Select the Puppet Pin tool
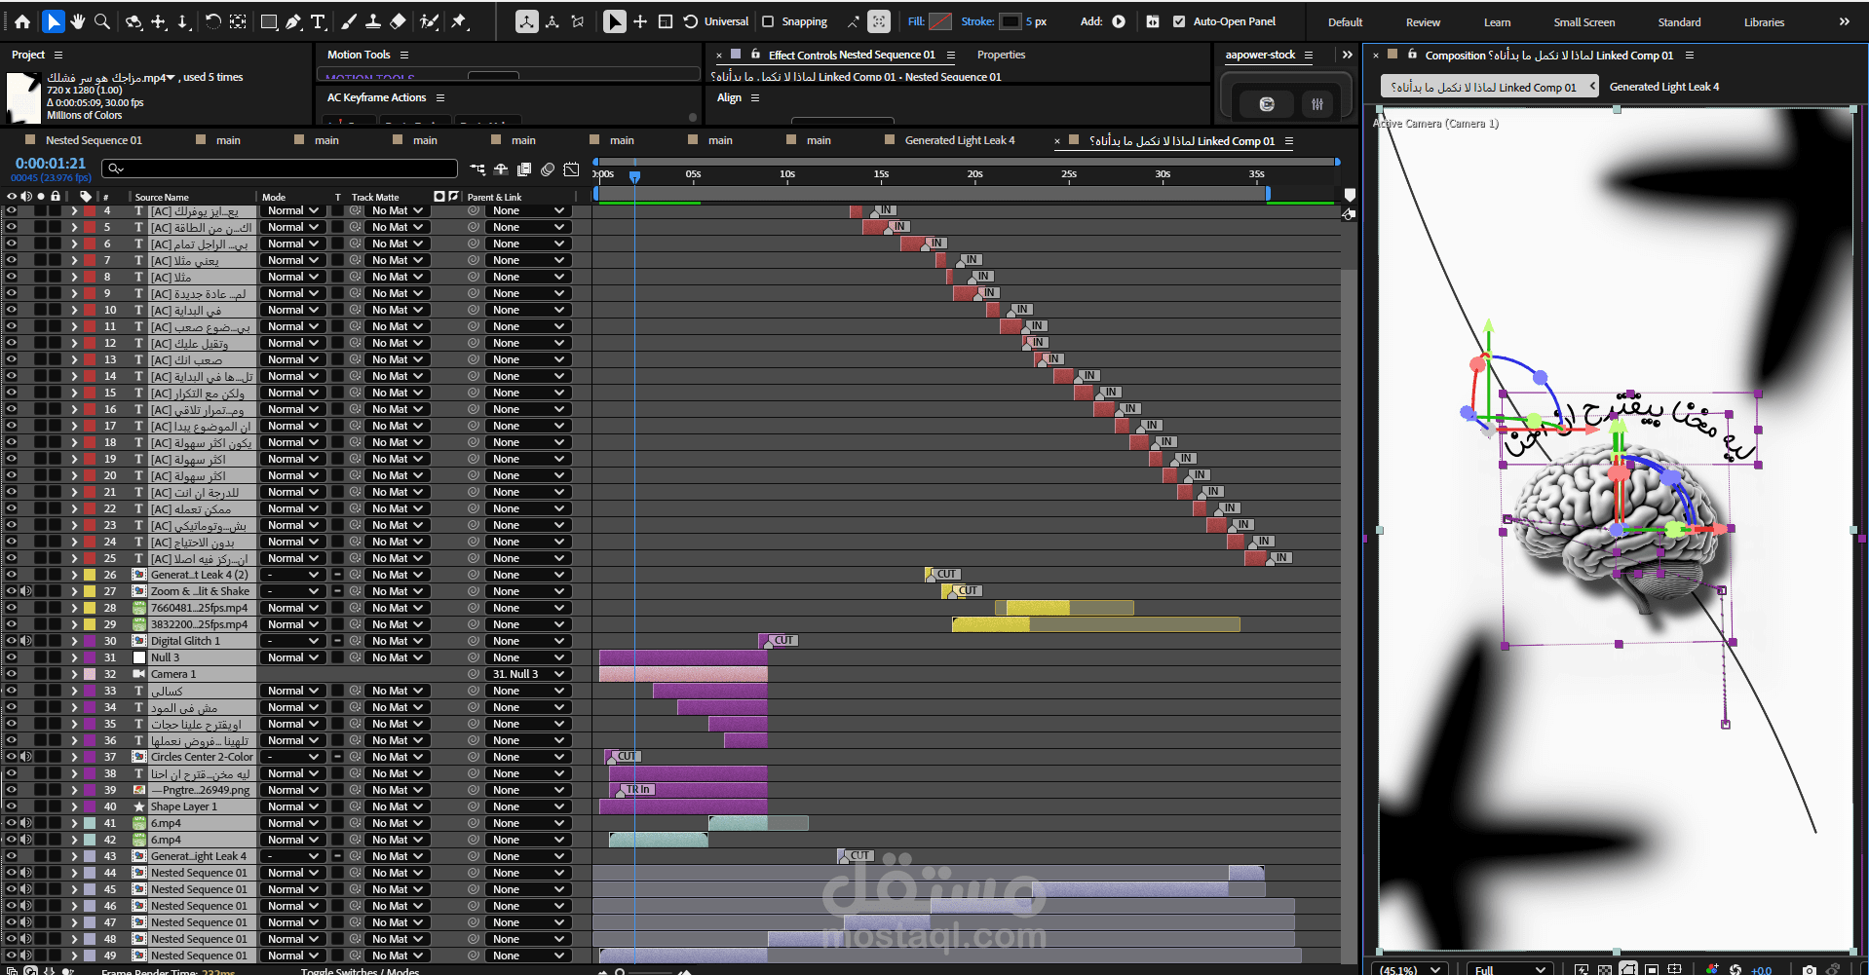1869x975 pixels. click(x=460, y=21)
